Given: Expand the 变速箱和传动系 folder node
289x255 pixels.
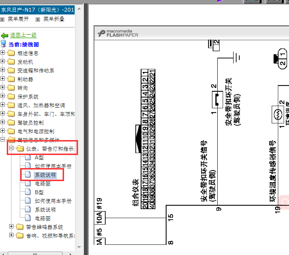Looking at the screenshot, I should (x=2, y=70).
